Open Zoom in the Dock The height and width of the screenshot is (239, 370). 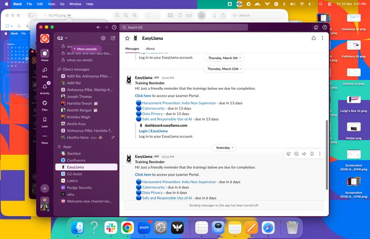pos(144,227)
